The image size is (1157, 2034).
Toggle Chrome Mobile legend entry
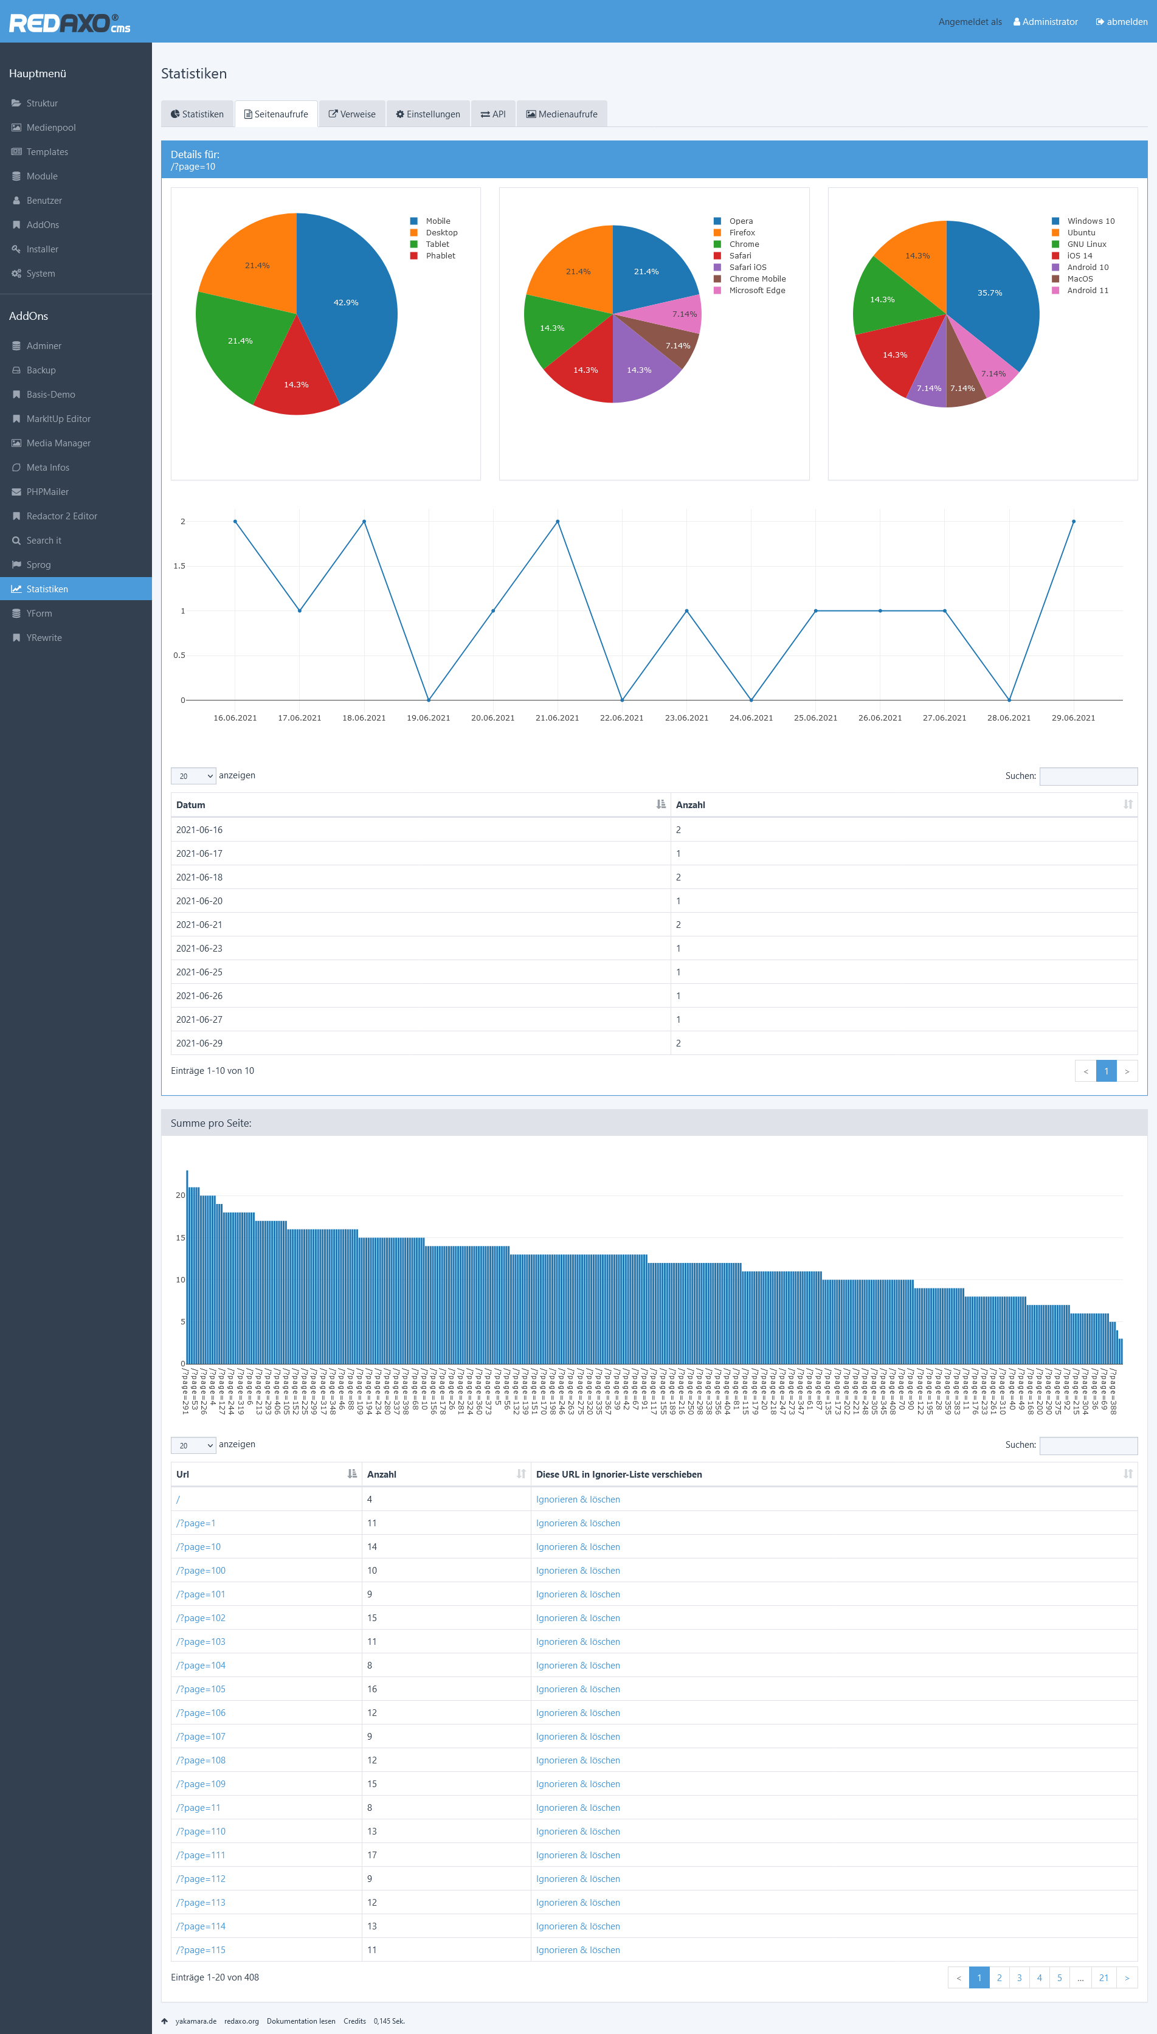pos(750,279)
